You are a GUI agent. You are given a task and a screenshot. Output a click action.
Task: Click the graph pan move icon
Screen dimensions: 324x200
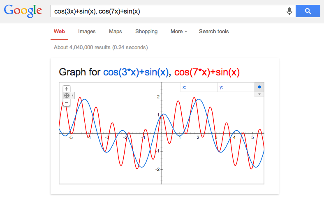67,95
